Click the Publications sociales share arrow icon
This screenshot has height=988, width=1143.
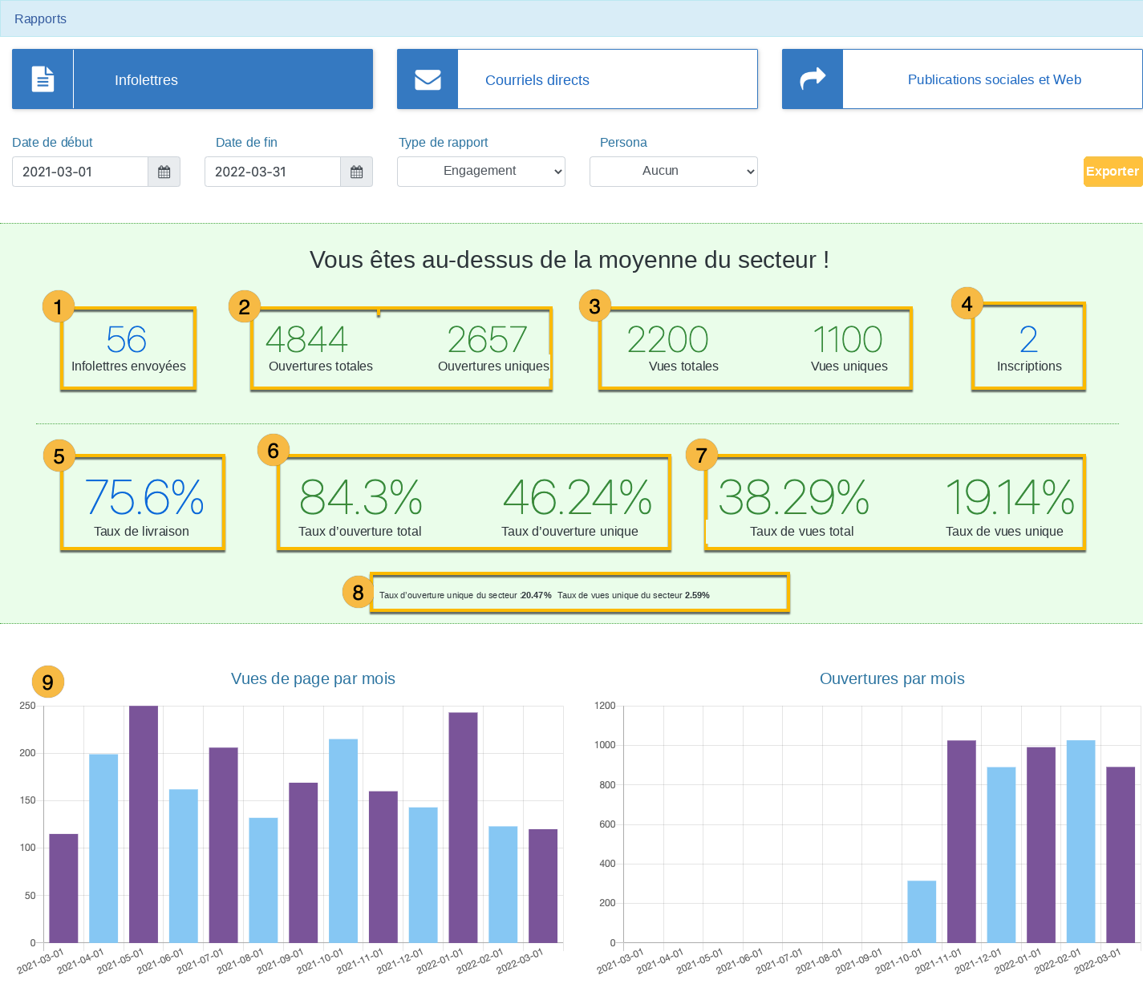(x=813, y=79)
